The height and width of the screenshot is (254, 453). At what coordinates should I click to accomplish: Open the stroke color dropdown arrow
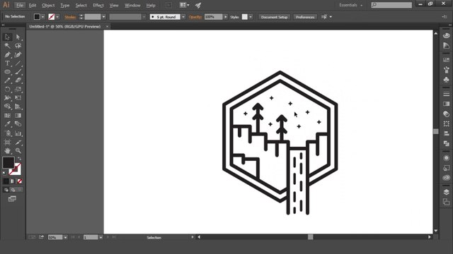pos(57,17)
